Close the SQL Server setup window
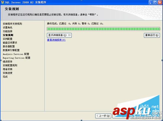This screenshot has width=163, height=121. (160, 2)
